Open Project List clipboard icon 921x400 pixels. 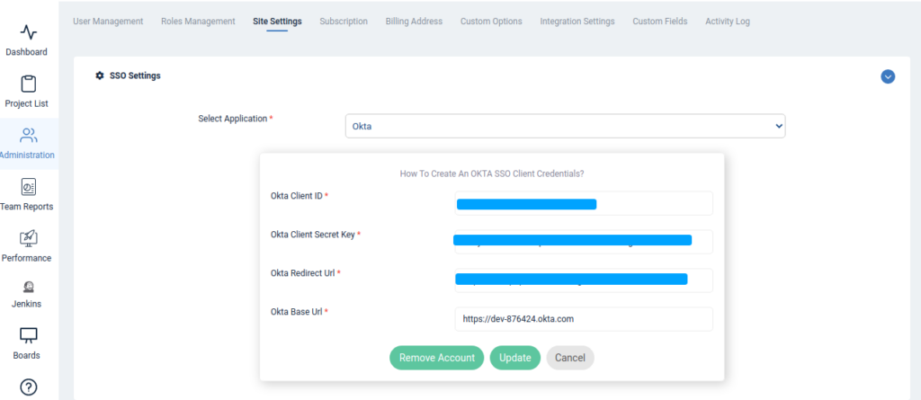(28, 84)
